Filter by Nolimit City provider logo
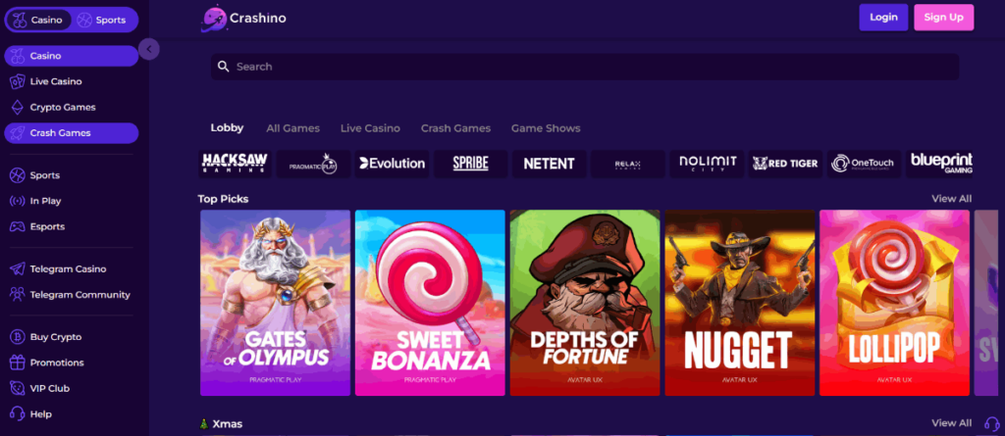Screen dimensions: 1005x436 [x=707, y=164]
